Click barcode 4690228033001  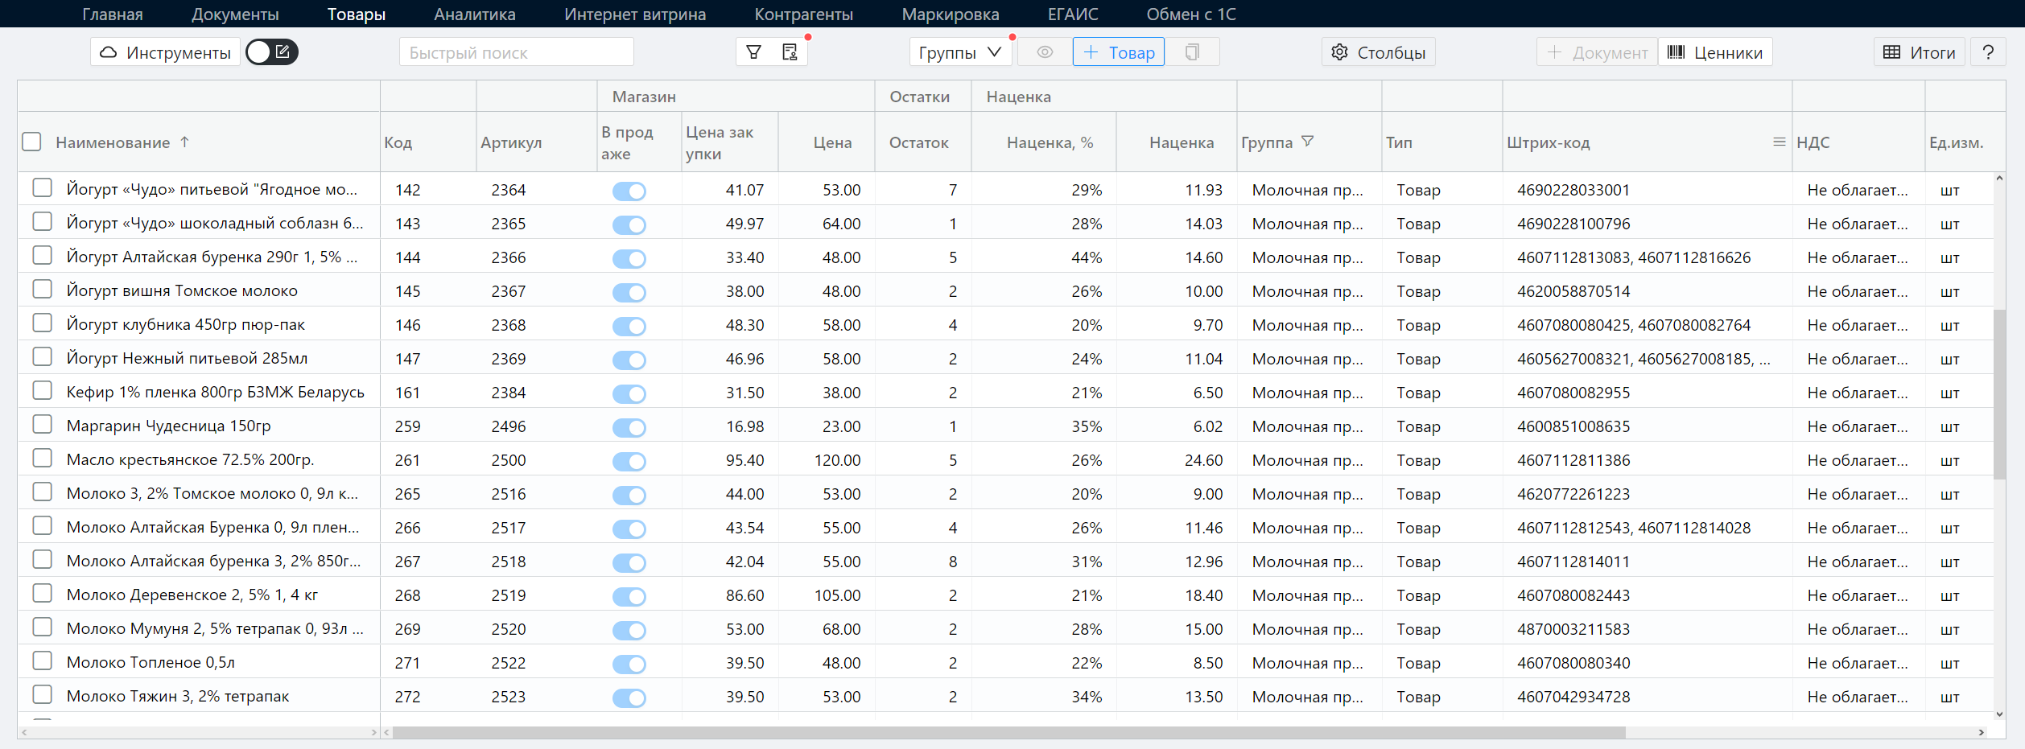[x=1573, y=190]
